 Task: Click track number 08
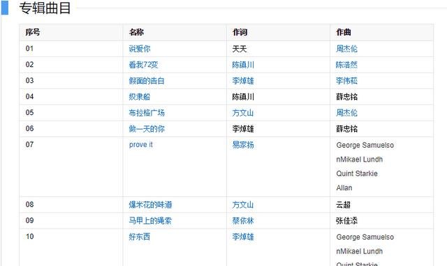click(x=29, y=204)
